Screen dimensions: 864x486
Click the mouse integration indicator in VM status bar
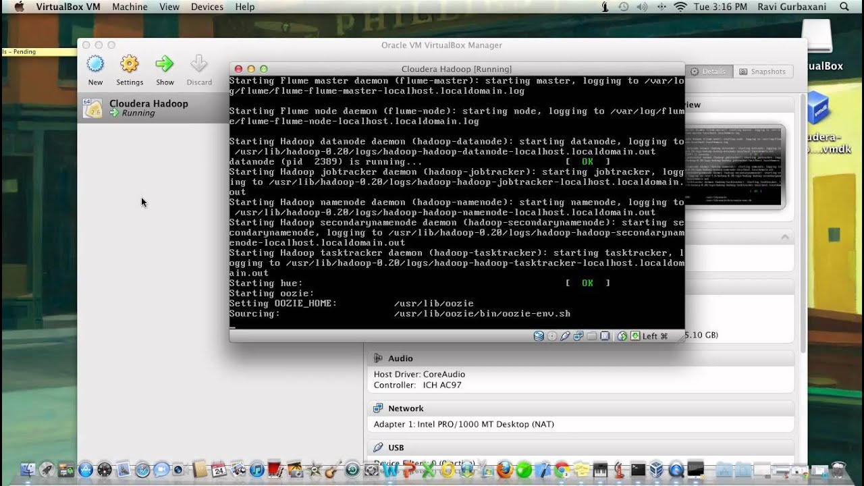[622, 336]
